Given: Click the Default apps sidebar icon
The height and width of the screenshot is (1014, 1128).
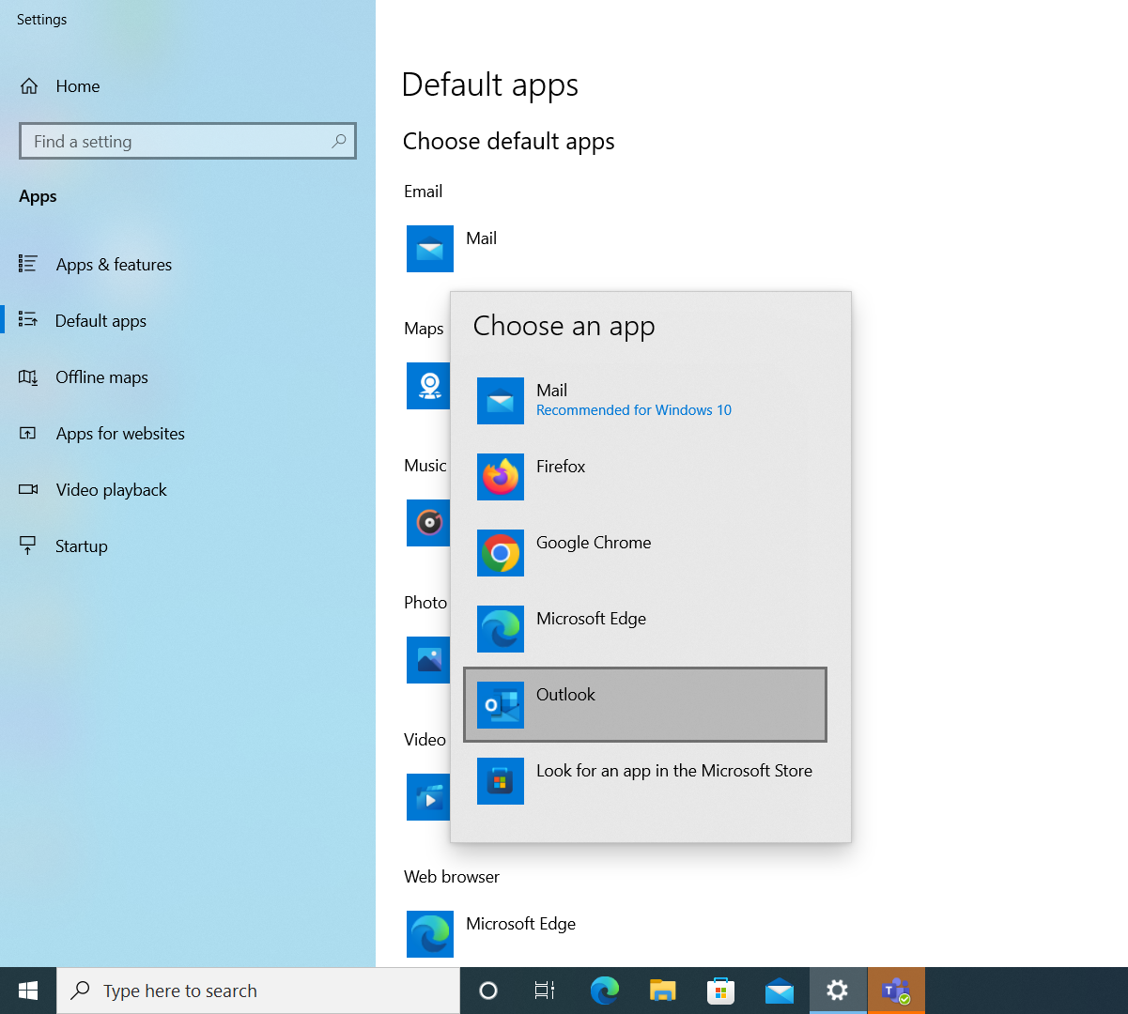Looking at the screenshot, I should coord(28,320).
